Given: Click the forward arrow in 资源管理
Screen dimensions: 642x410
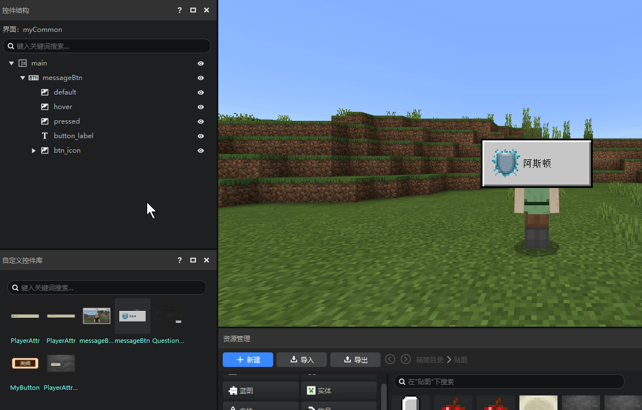Looking at the screenshot, I should pos(406,359).
